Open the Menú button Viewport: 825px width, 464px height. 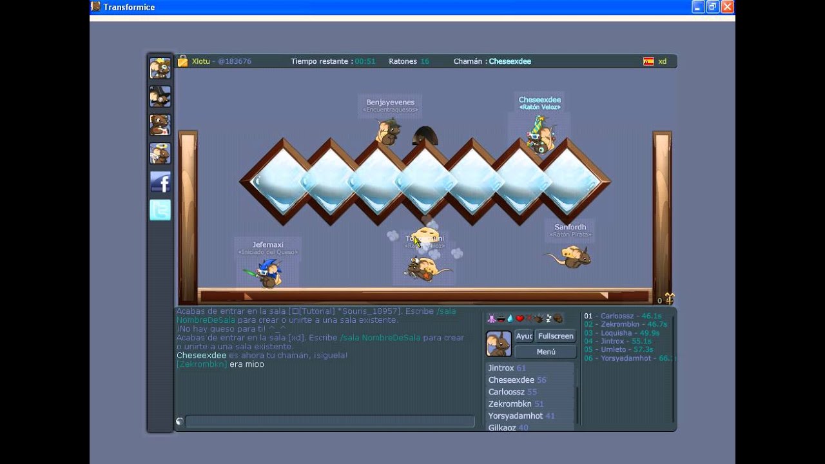pos(546,352)
